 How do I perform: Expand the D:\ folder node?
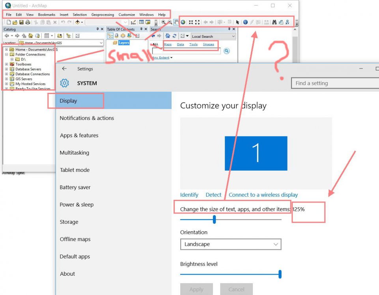point(12,59)
